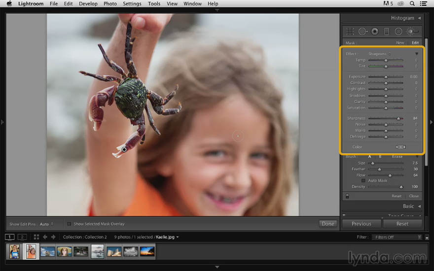Open Show Edit Pins Auto dropdown

(46, 224)
